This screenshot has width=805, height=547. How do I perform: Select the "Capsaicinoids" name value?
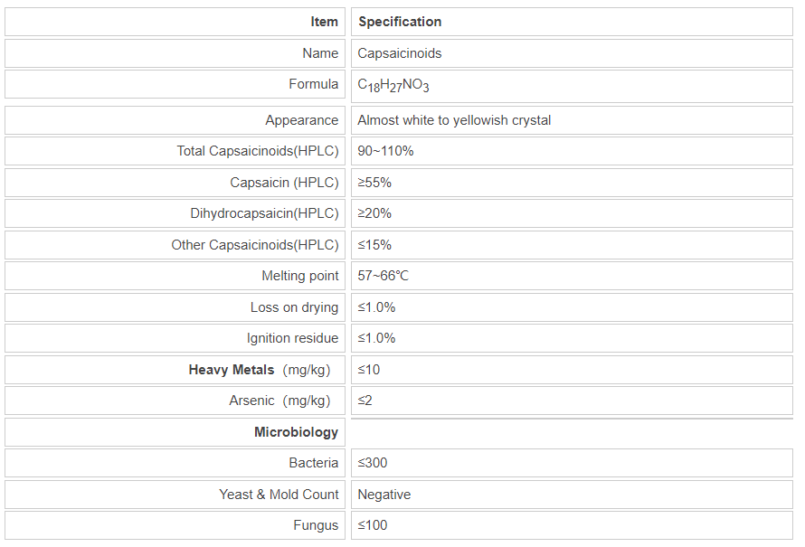pos(400,53)
